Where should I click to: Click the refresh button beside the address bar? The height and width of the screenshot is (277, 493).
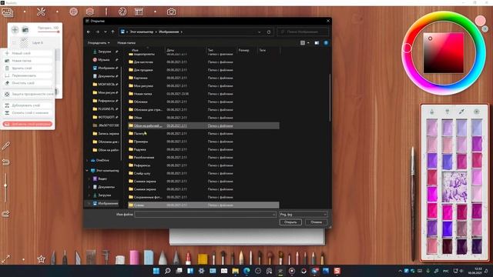pyautogui.click(x=269, y=32)
